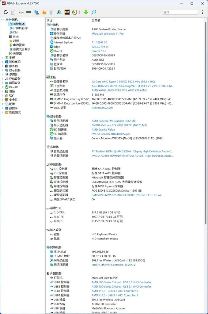Click the user/person toolbar icon
This screenshot has width=208, height=314.
[59, 12]
